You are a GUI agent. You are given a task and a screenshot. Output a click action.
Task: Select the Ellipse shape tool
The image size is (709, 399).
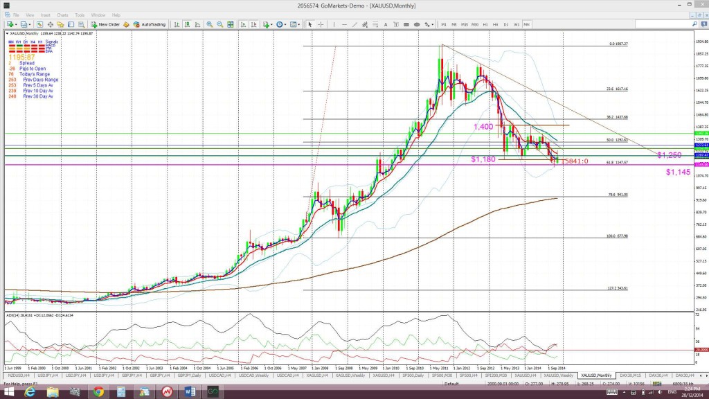(417, 24)
